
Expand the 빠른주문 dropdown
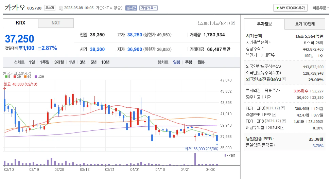click(x=321, y=8)
